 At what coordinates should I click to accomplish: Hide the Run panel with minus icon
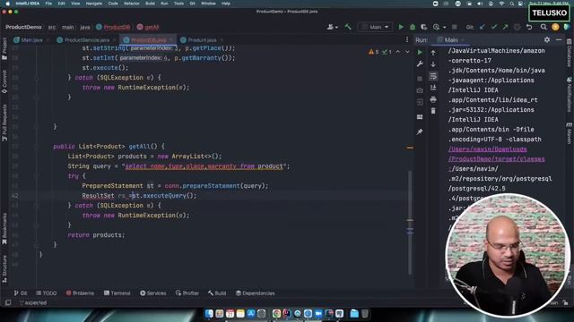coord(559,39)
